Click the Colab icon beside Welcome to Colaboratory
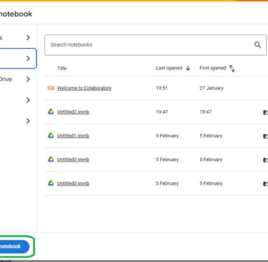This screenshot has height=262, width=268. (51, 88)
